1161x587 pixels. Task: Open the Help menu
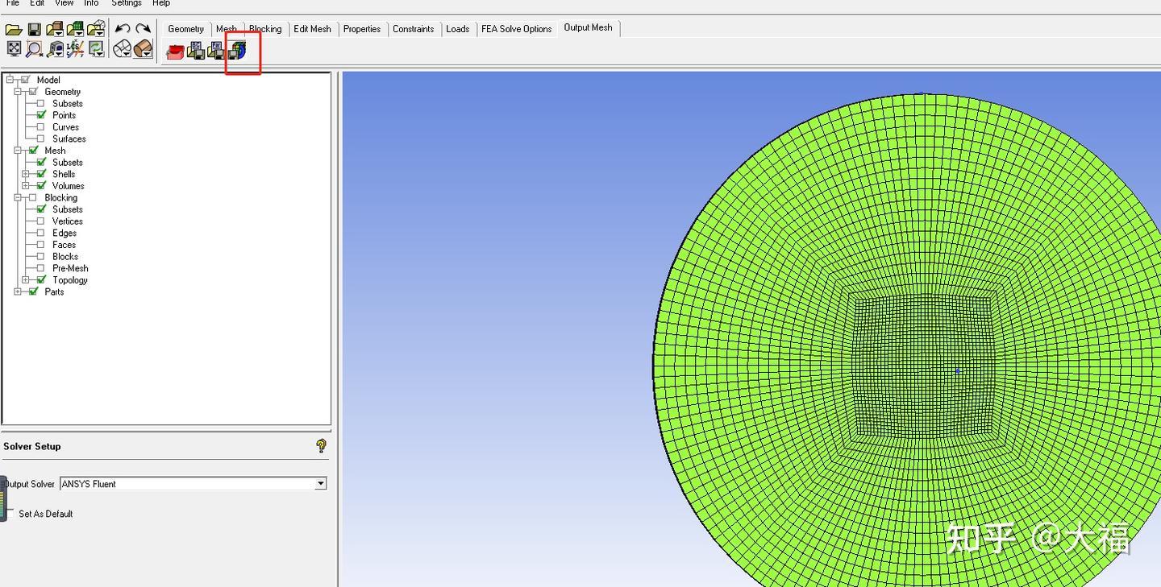[x=161, y=3]
